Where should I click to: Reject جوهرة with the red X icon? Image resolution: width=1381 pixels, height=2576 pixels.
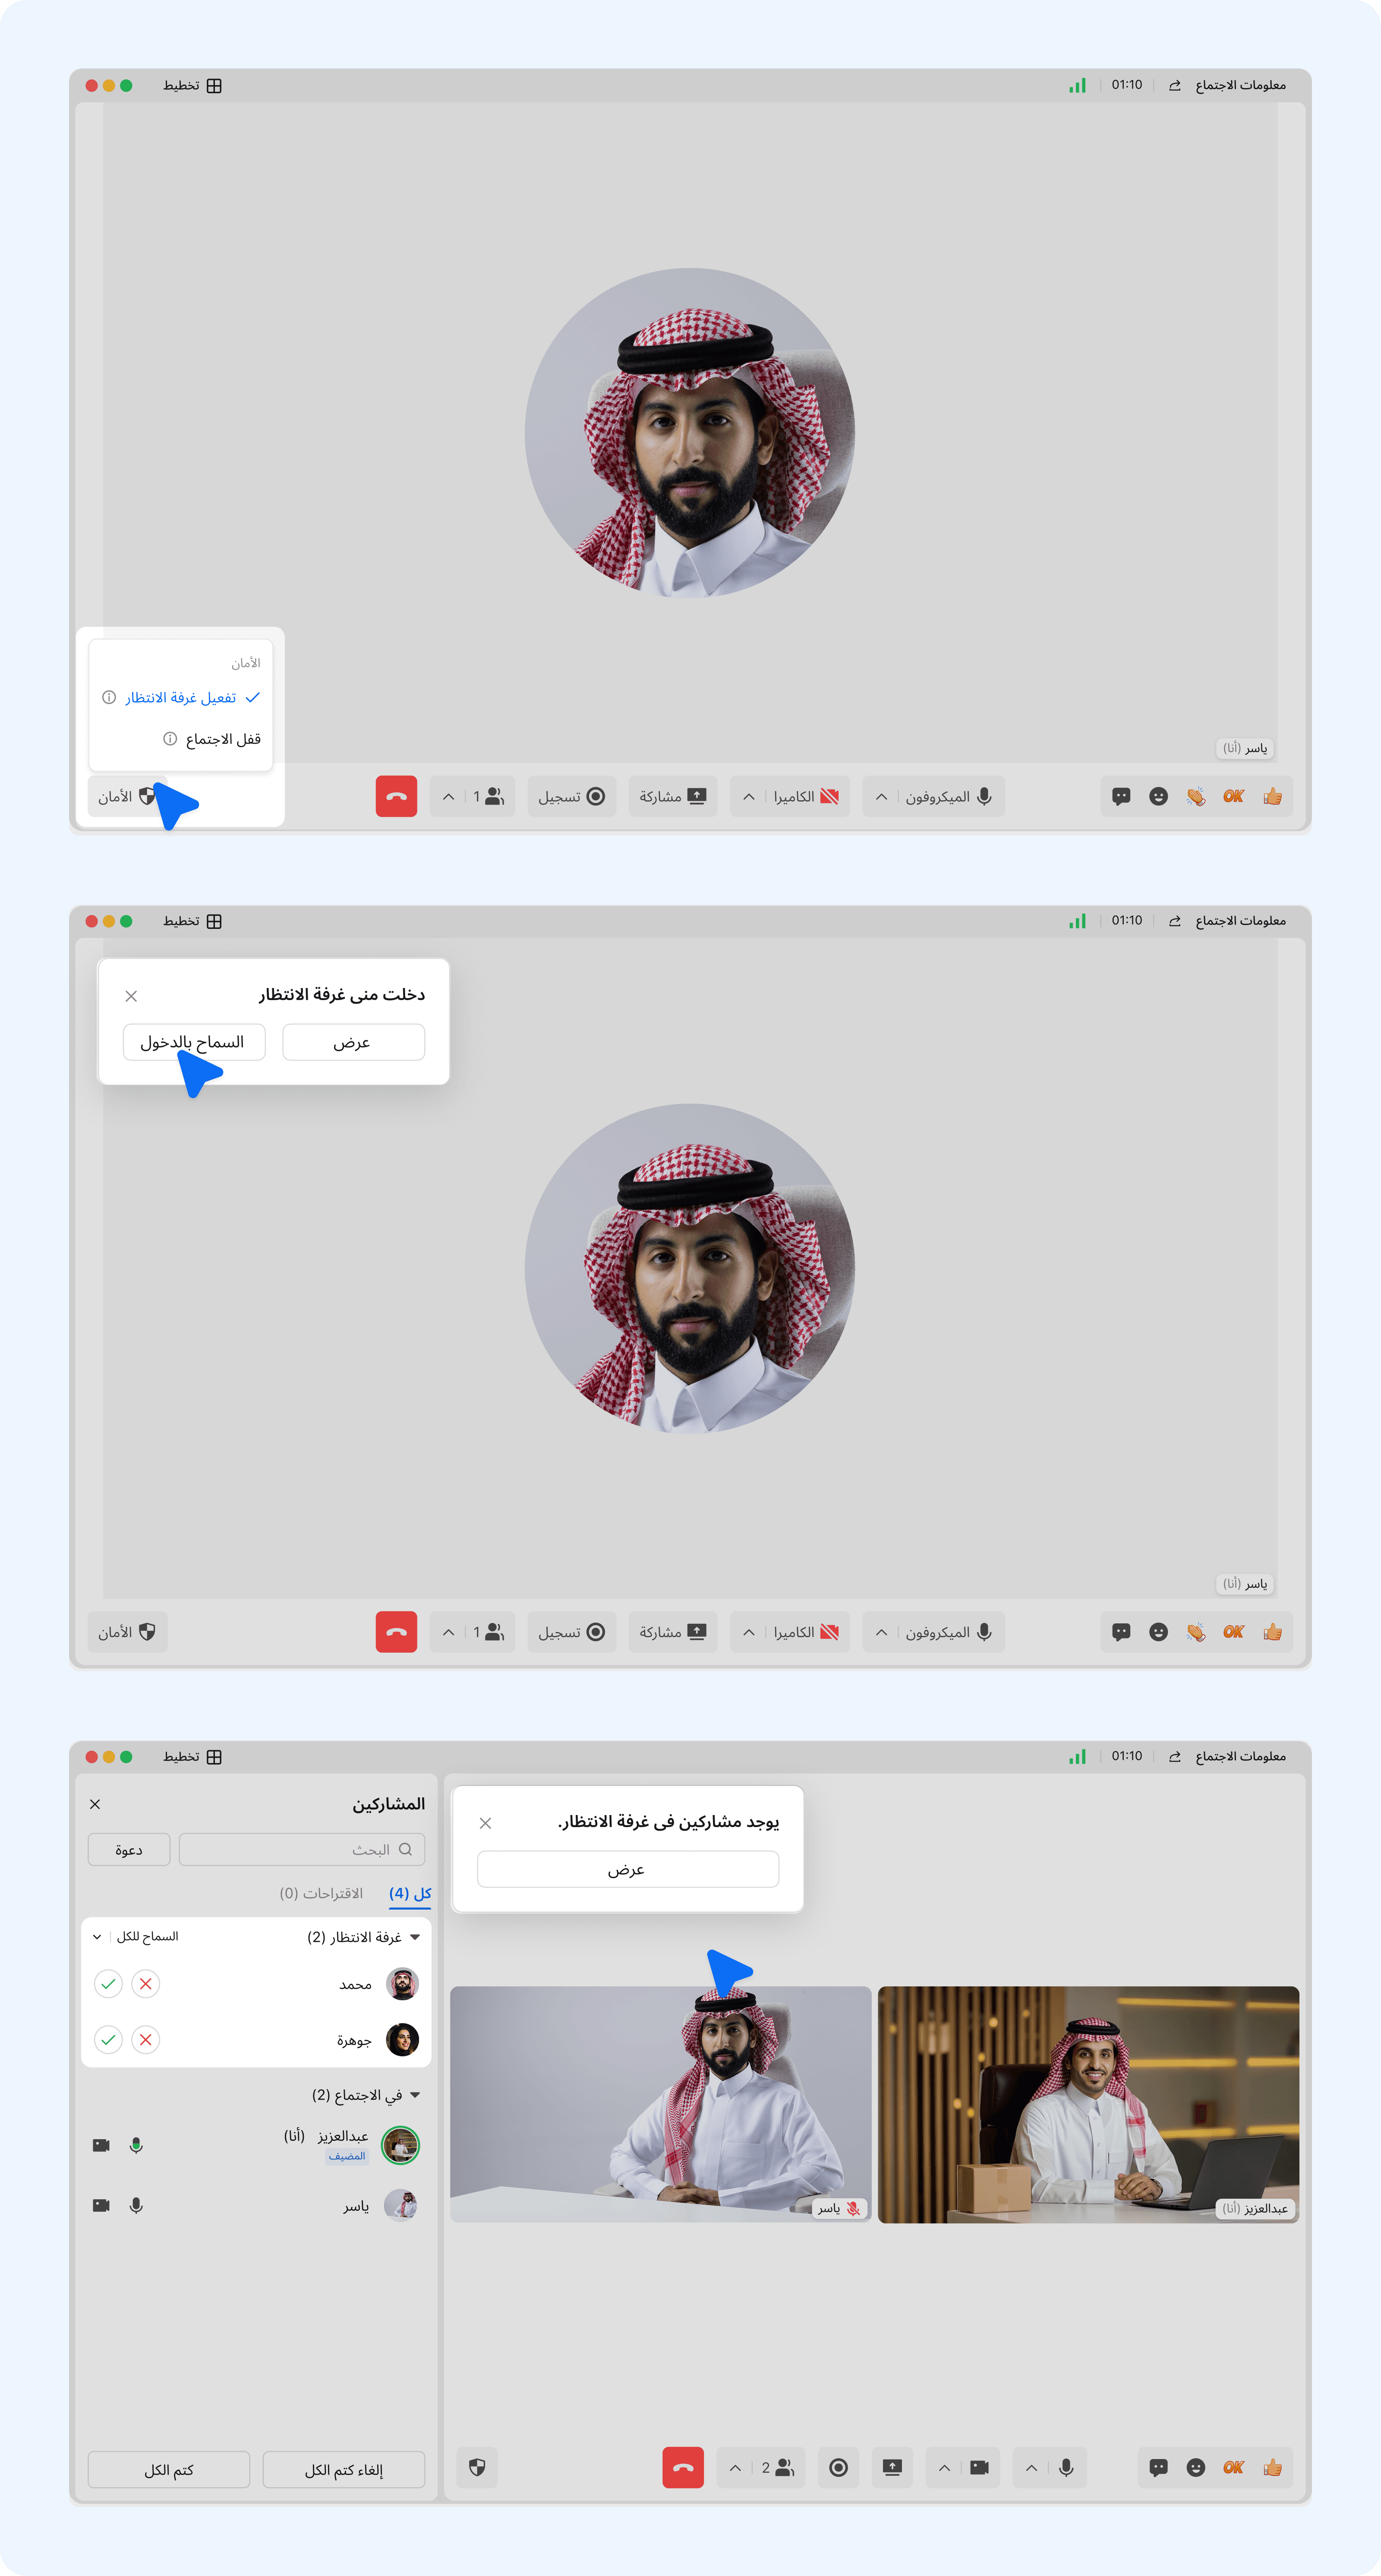point(146,2039)
